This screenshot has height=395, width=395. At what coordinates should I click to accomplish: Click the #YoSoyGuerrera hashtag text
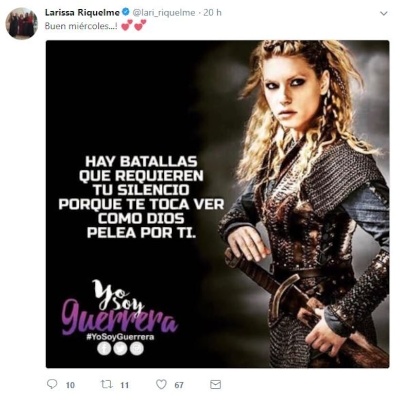[120, 336]
